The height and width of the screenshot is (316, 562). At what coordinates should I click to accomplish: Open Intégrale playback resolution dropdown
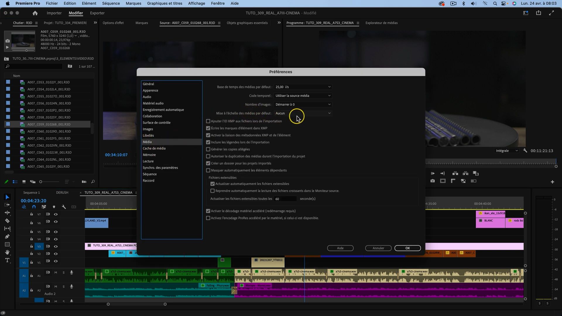pos(507,151)
